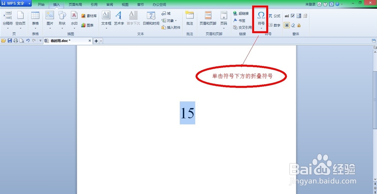Insert a section break with 分隔符
377x194 pixels.
[x=8, y=18]
